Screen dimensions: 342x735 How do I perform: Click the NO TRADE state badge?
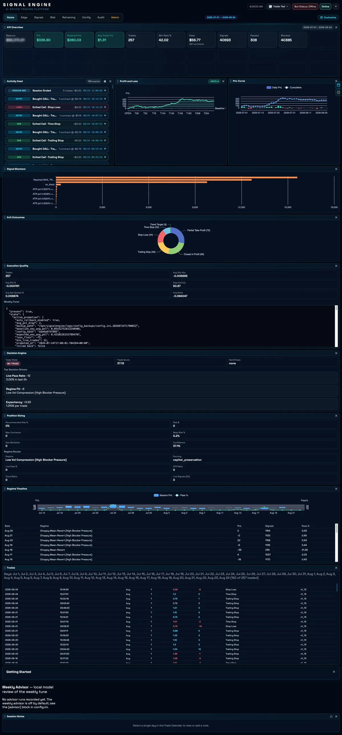(x=13, y=363)
